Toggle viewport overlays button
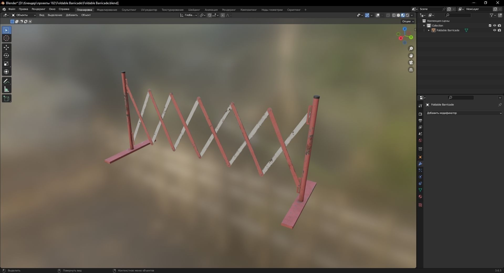 click(x=378, y=15)
